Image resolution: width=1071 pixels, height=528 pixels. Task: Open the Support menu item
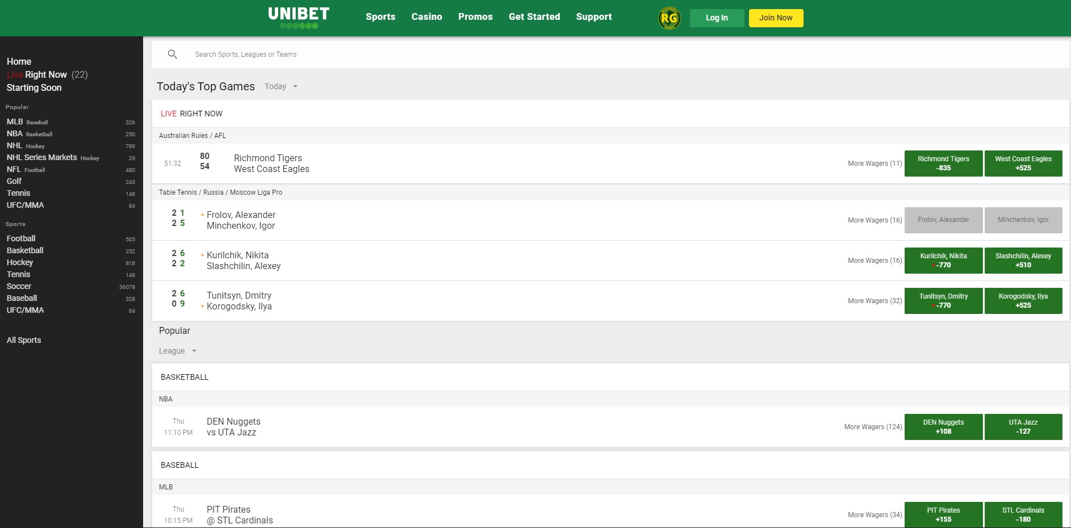(594, 17)
